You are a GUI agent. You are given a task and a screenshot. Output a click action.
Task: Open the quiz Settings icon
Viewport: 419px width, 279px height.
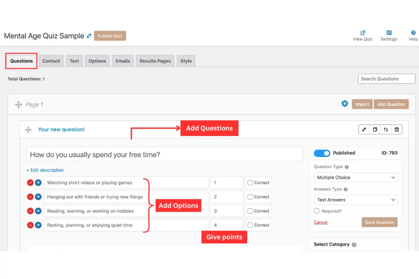389,33
